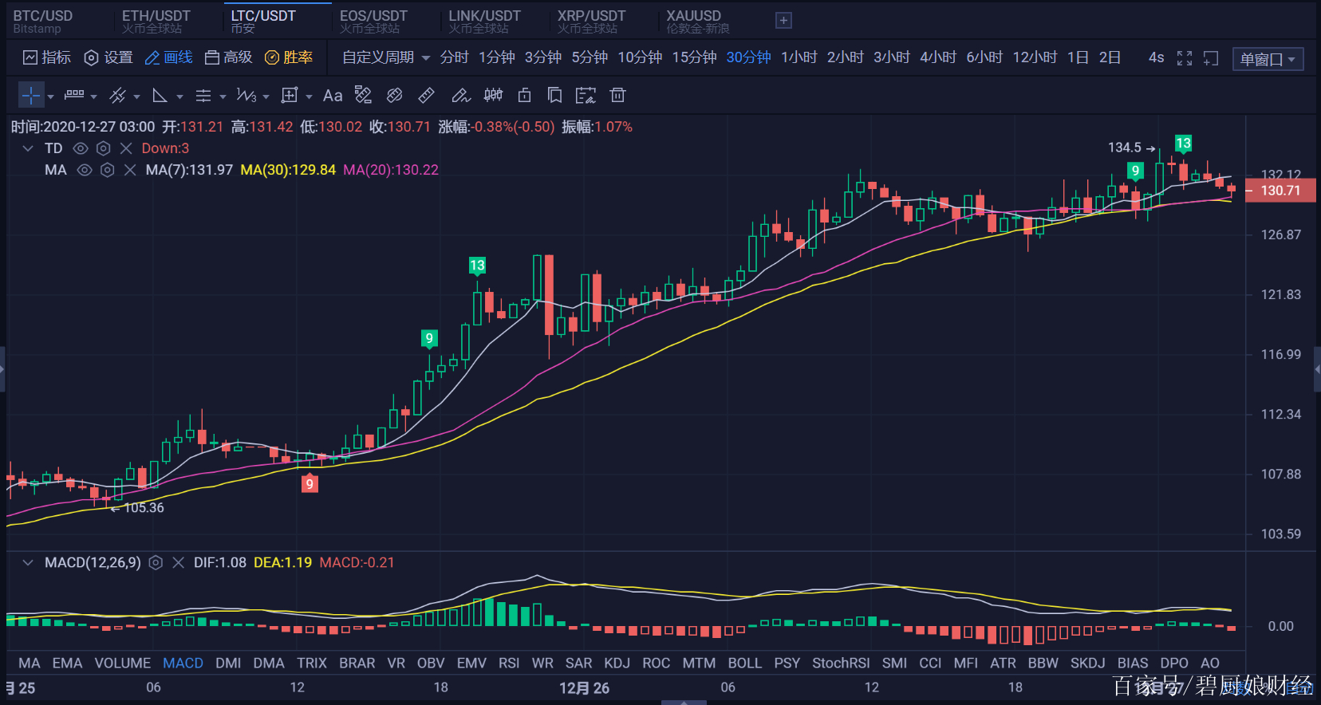Open the MACD indicator settings hexagon icon

156,563
